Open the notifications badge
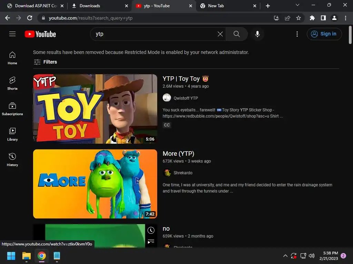The width and height of the screenshot is (353, 264). coord(343,256)
